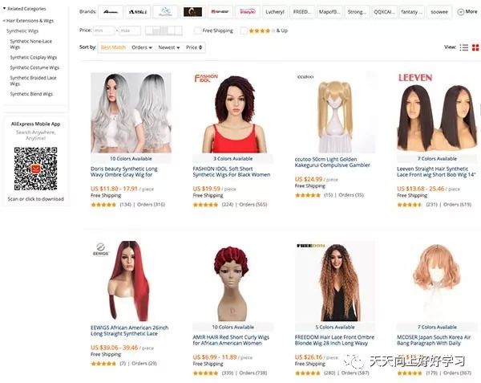
Task: Open the AiExpress app QR code
Action: (x=35, y=169)
